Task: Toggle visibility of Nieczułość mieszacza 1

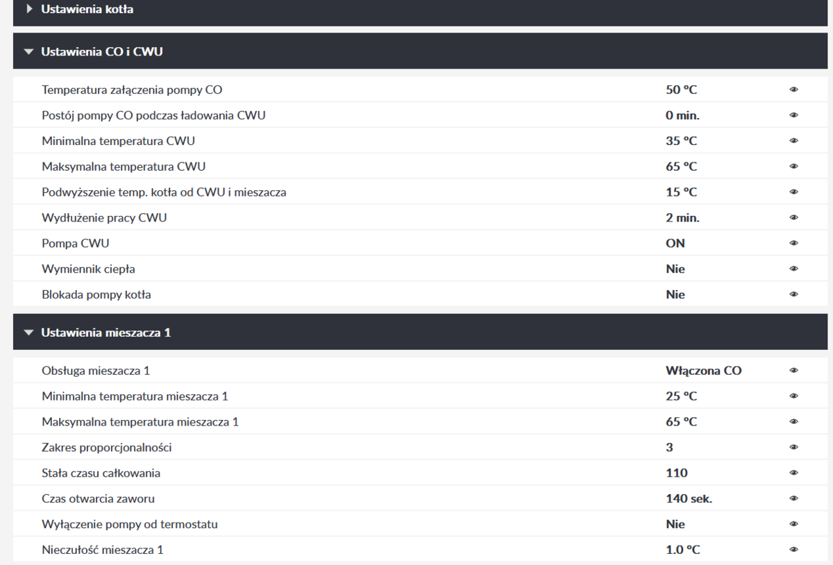Action: (793, 550)
